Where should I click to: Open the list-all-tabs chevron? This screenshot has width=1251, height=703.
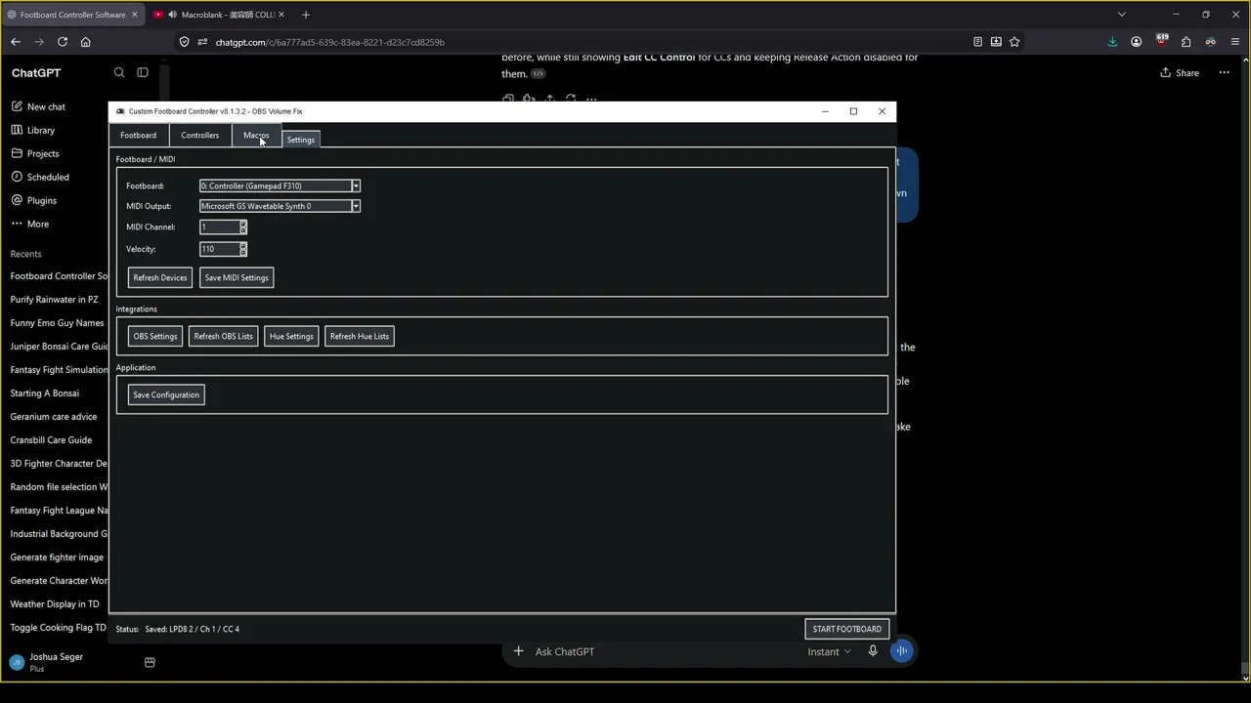click(x=1122, y=15)
